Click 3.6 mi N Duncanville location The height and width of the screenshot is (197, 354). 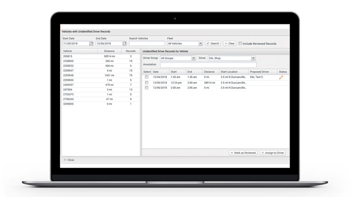(234, 77)
